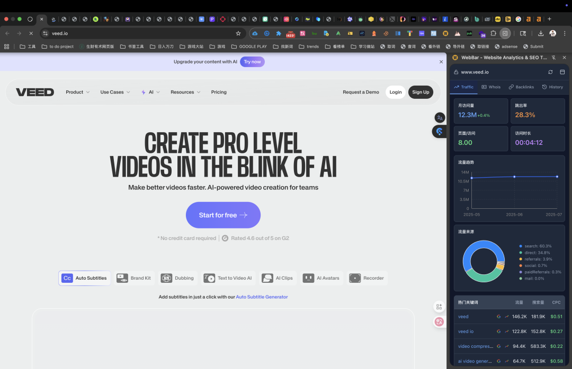Open the Pricing page

(219, 92)
